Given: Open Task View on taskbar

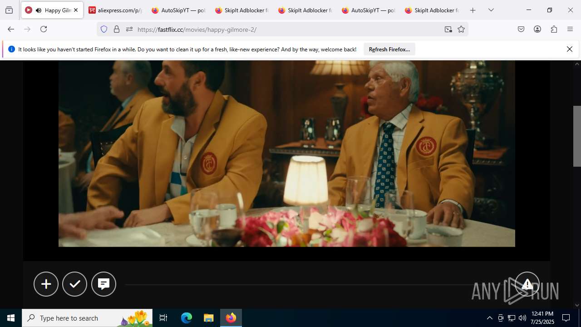Looking at the screenshot, I should [163, 318].
